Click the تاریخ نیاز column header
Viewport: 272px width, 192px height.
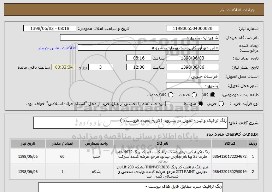(x=28, y=144)
